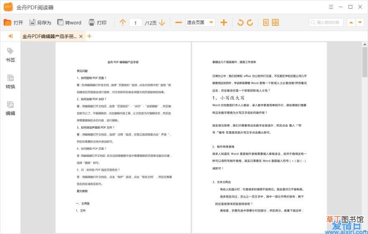Click text 2、制作特殊表格 on right page

tap(223, 147)
